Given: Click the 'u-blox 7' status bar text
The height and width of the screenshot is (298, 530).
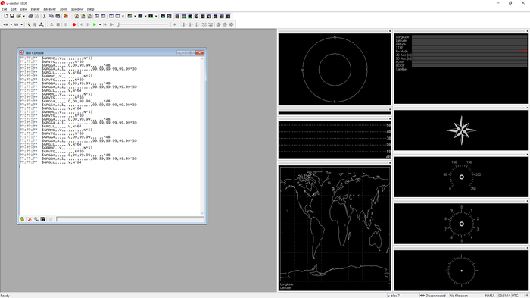Looking at the screenshot, I should click(394, 296).
